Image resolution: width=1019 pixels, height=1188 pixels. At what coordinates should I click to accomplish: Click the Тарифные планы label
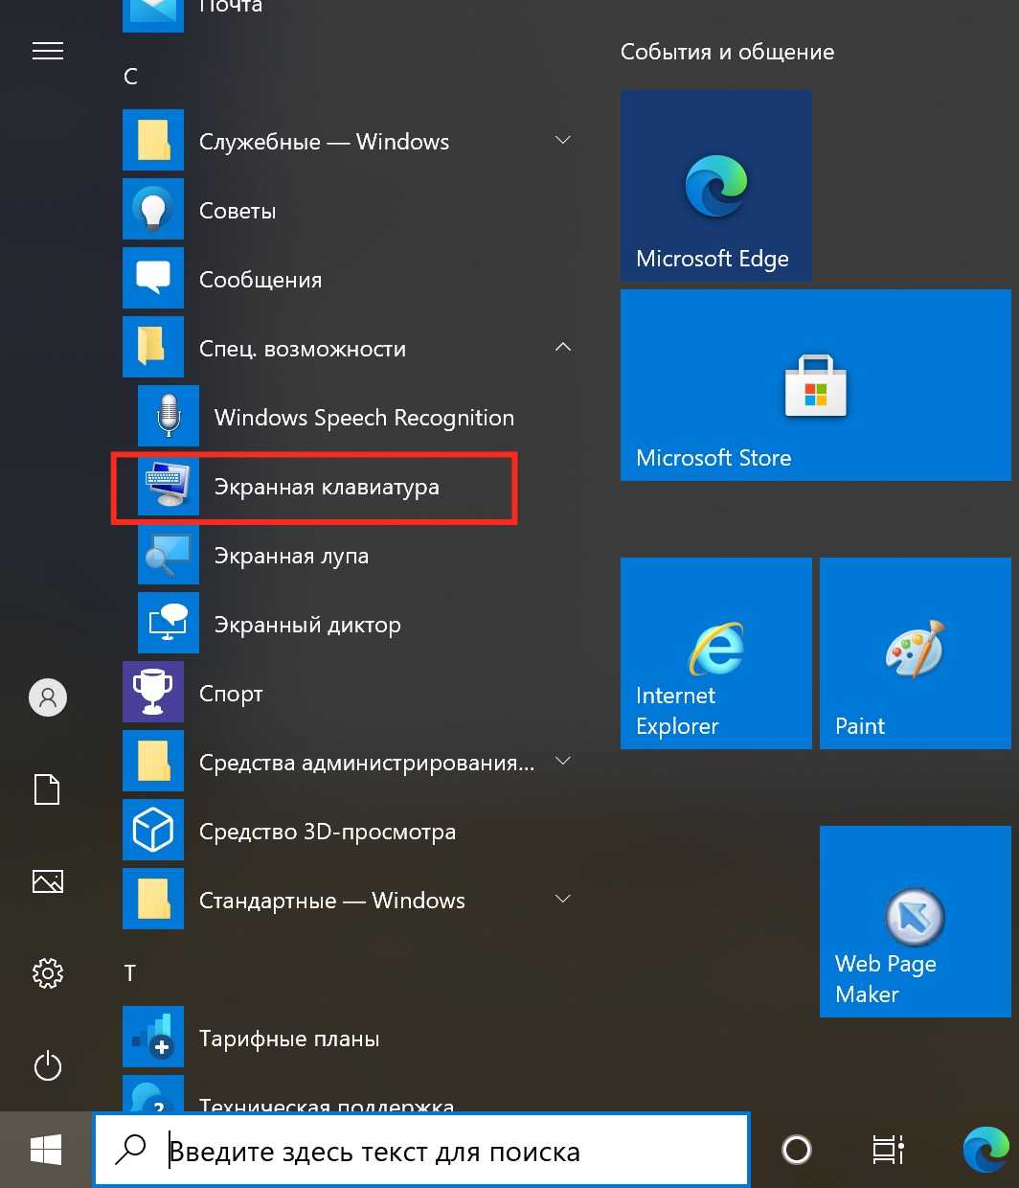click(x=289, y=1039)
